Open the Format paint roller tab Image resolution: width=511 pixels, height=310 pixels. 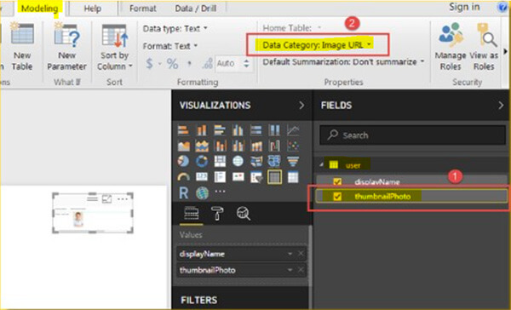(217, 214)
